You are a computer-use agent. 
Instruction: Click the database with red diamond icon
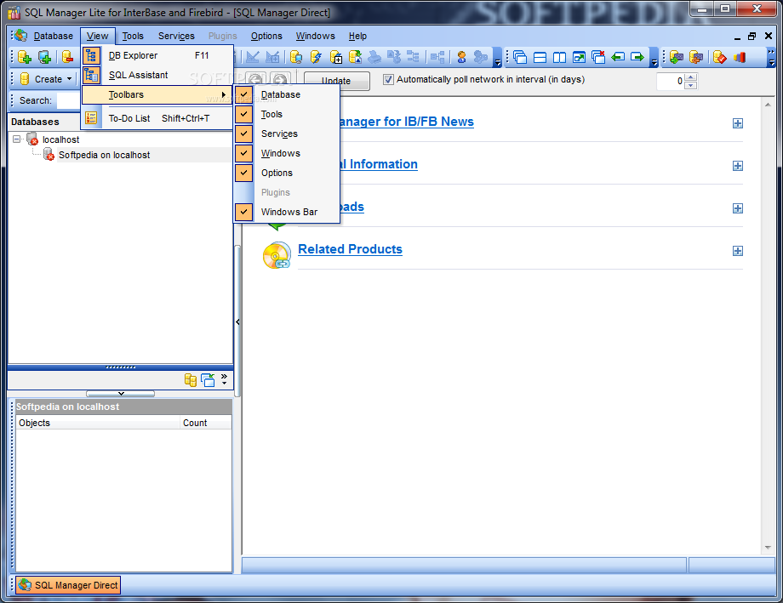click(x=719, y=57)
